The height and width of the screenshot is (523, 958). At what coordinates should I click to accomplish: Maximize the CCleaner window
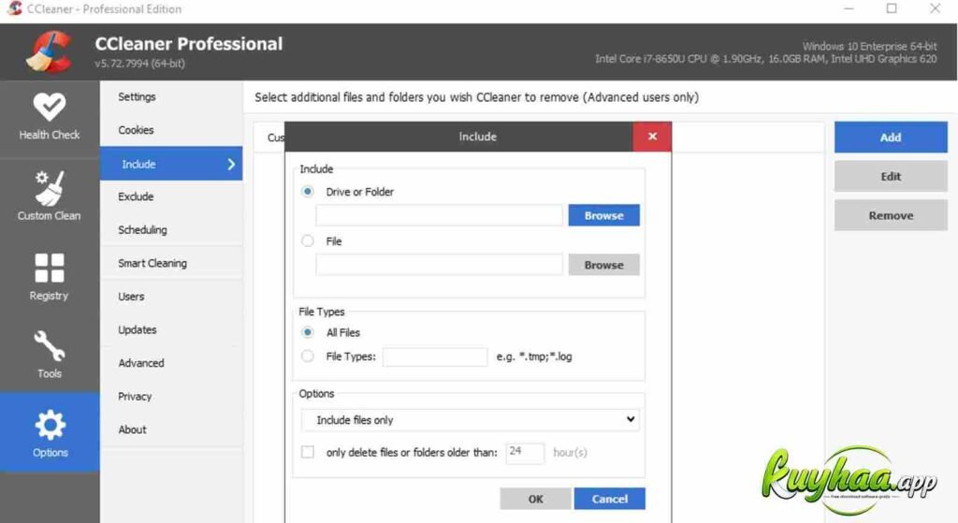(892, 8)
